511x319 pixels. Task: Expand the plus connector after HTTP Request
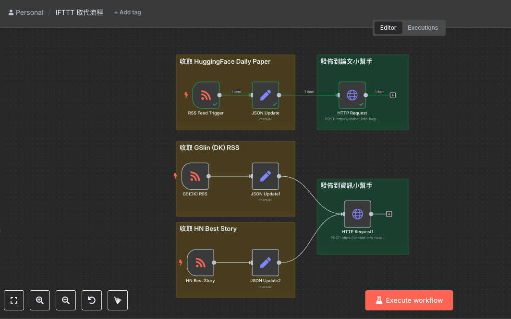click(393, 95)
